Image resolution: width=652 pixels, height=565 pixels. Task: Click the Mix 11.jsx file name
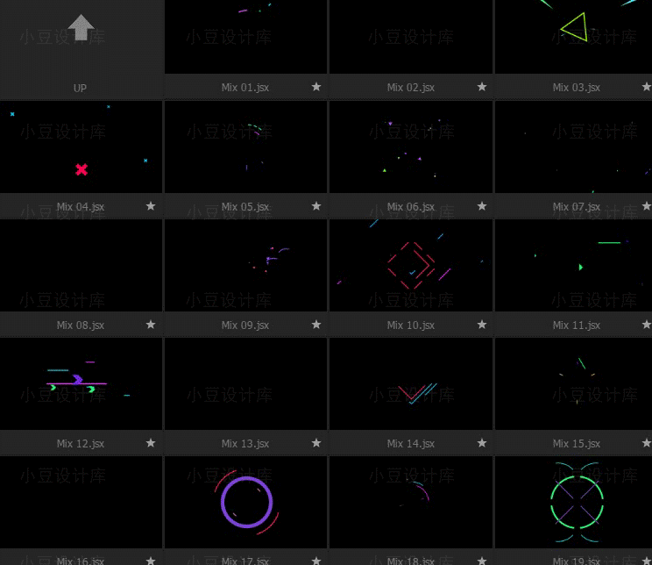click(x=577, y=325)
